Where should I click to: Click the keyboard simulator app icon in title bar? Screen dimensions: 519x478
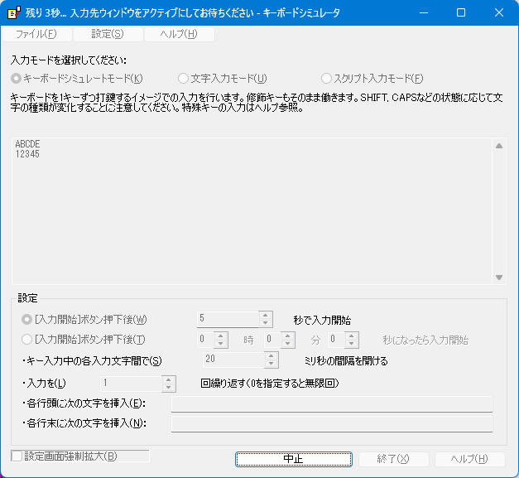pyautogui.click(x=13, y=12)
